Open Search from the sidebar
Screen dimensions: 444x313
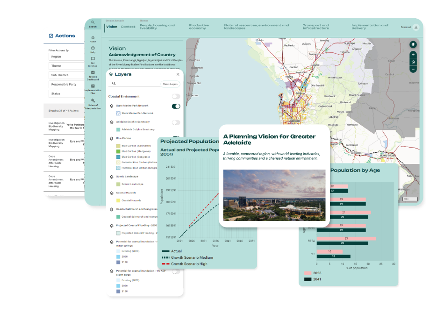[x=93, y=24]
